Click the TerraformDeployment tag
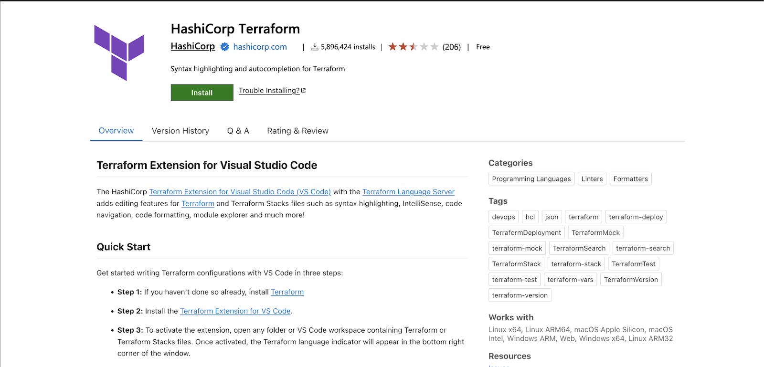 pyautogui.click(x=527, y=233)
